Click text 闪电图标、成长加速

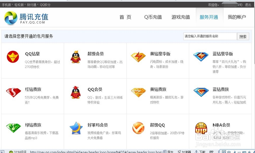pyautogui.click(x=164, y=62)
